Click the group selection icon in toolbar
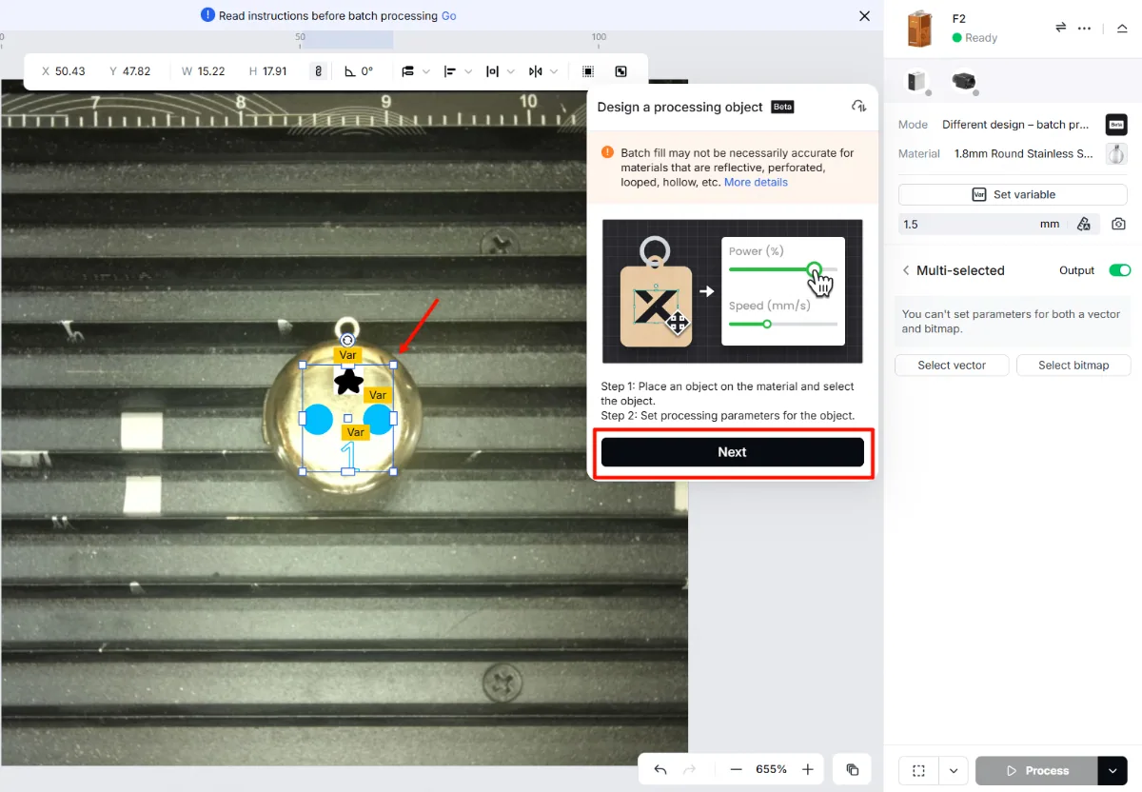 point(588,71)
